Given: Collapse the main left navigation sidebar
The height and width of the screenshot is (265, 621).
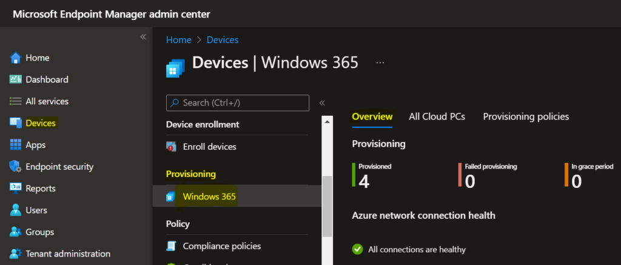Looking at the screenshot, I should [x=143, y=37].
